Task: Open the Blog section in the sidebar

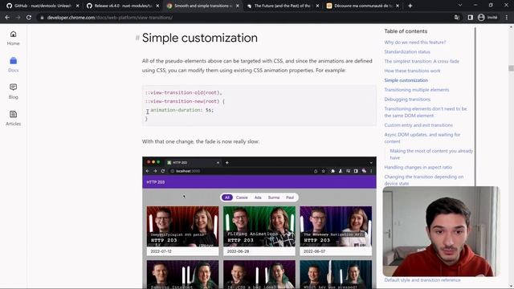Action: pos(13,92)
